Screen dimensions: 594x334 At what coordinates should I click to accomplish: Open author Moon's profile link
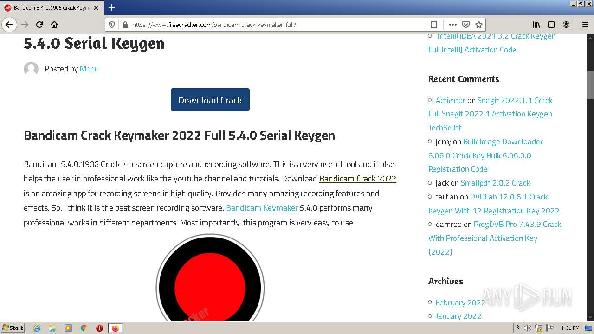[x=89, y=69]
